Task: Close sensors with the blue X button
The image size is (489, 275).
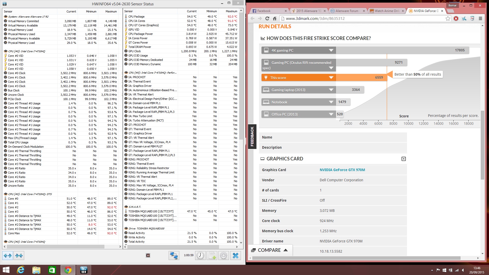Action: tap(236, 255)
